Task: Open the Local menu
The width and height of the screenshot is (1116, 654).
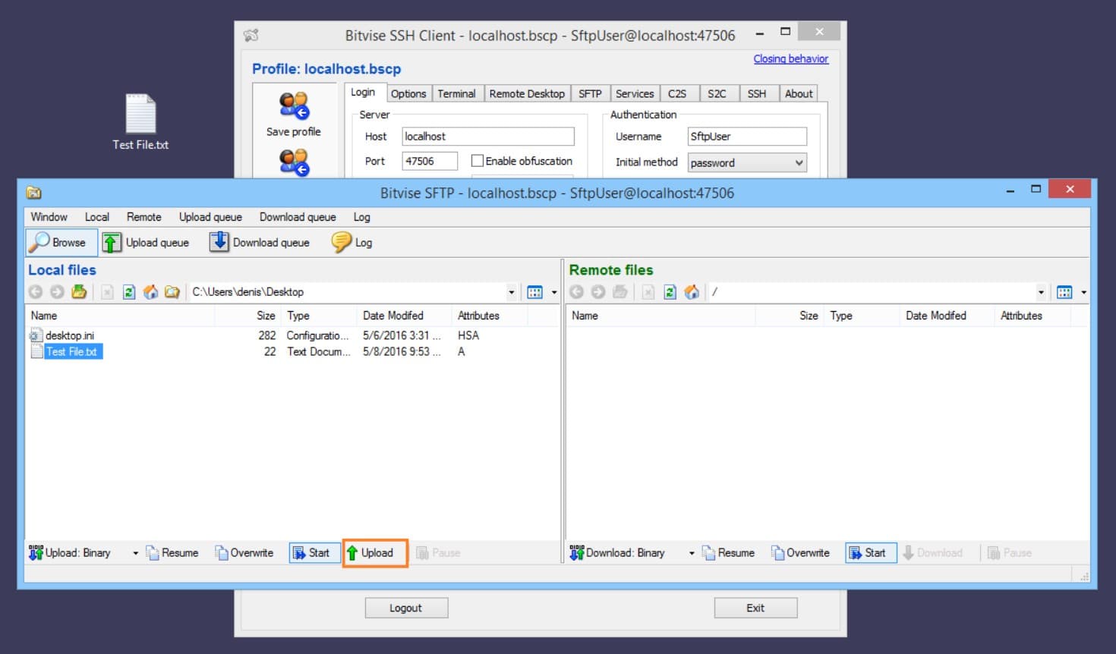Action: coord(97,217)
